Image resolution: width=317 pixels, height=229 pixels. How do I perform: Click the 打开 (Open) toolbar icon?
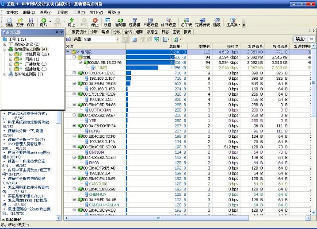(20, 22)
